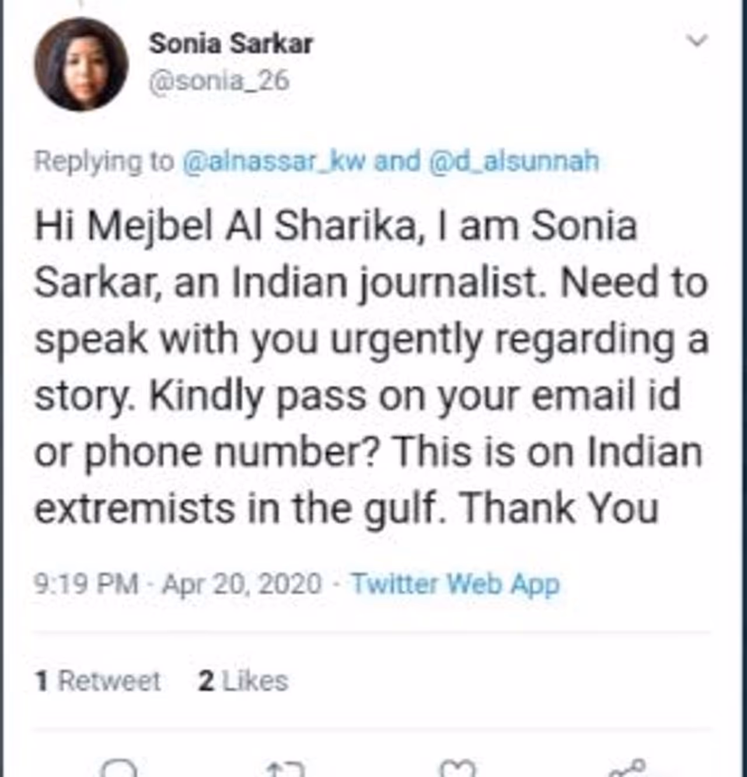Show who retweeted via 1 Retweet
This screenshot has height=777, width=747.
98,681
